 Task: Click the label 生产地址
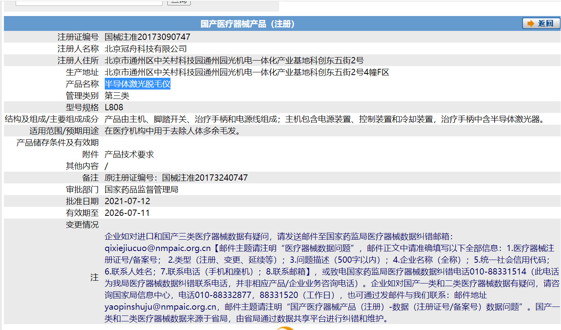82,72
